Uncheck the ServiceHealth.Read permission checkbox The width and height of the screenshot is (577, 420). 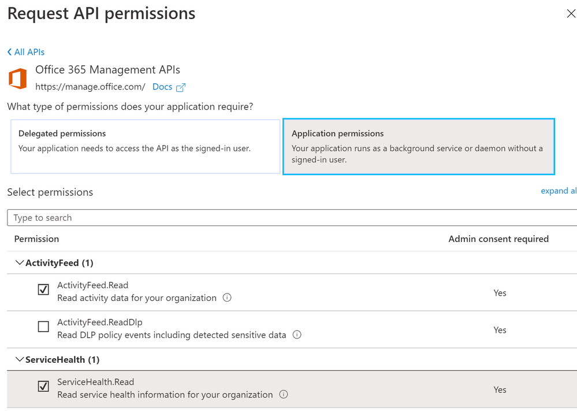[43, 386]
